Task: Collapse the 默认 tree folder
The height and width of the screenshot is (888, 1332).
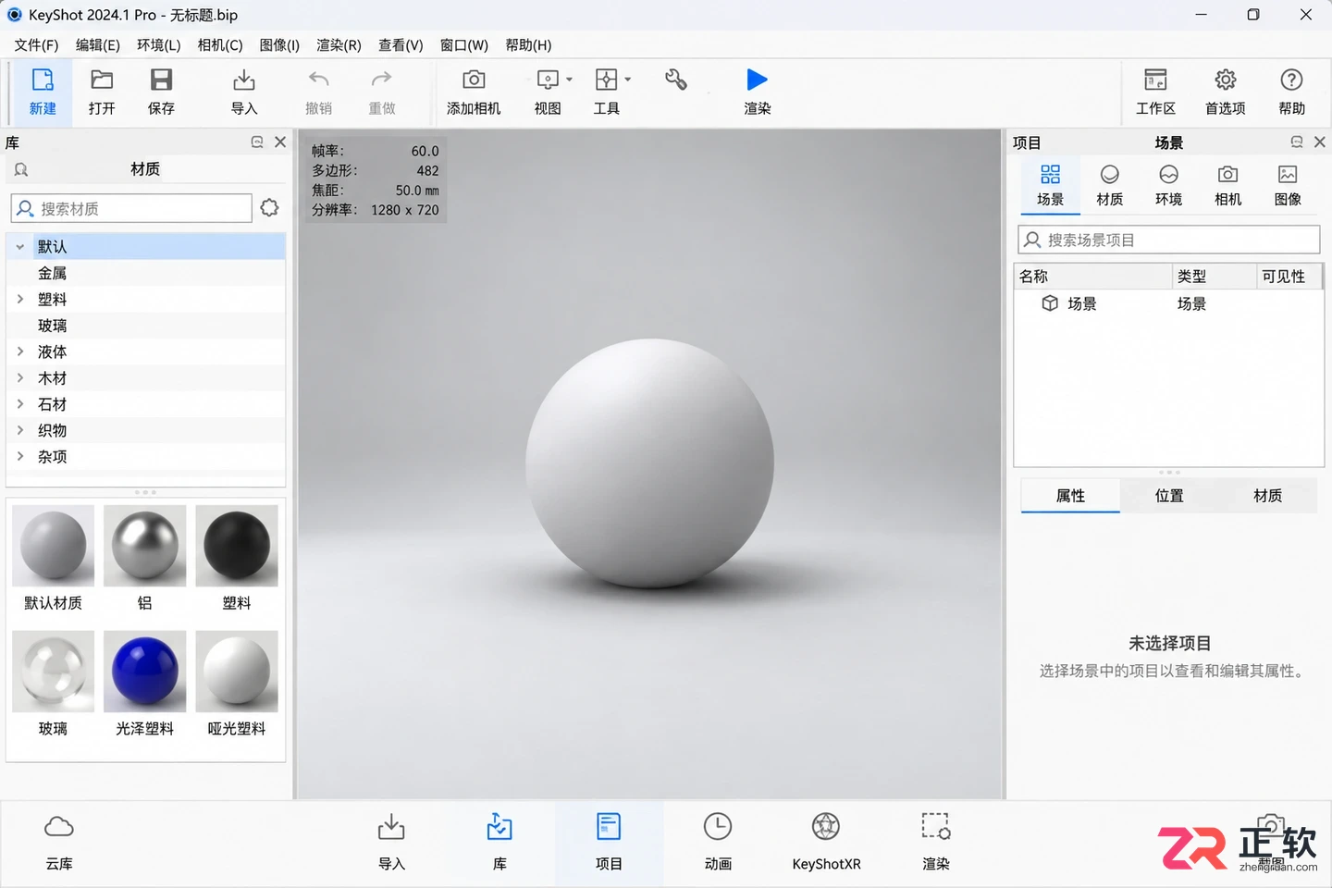Action: click(x=19, y=247)
